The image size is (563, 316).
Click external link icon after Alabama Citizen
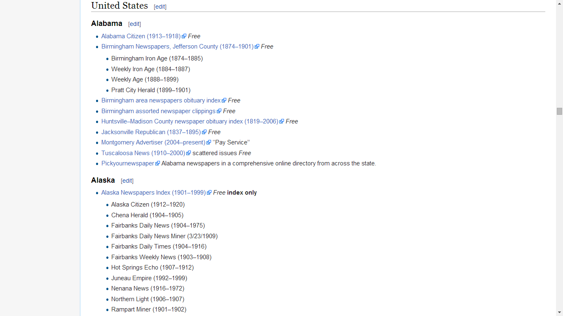(x=184, y=36)
